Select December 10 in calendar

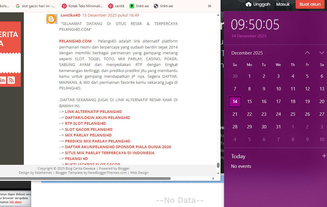pos(278,89)
